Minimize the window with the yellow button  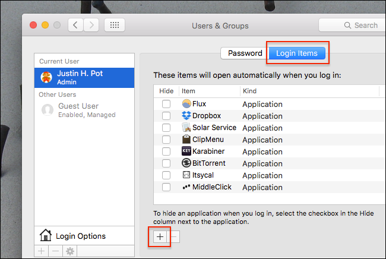click(45, 25)
